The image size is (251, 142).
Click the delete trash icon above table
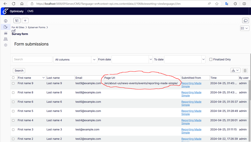pyautogui.click(x=245, y=71)
